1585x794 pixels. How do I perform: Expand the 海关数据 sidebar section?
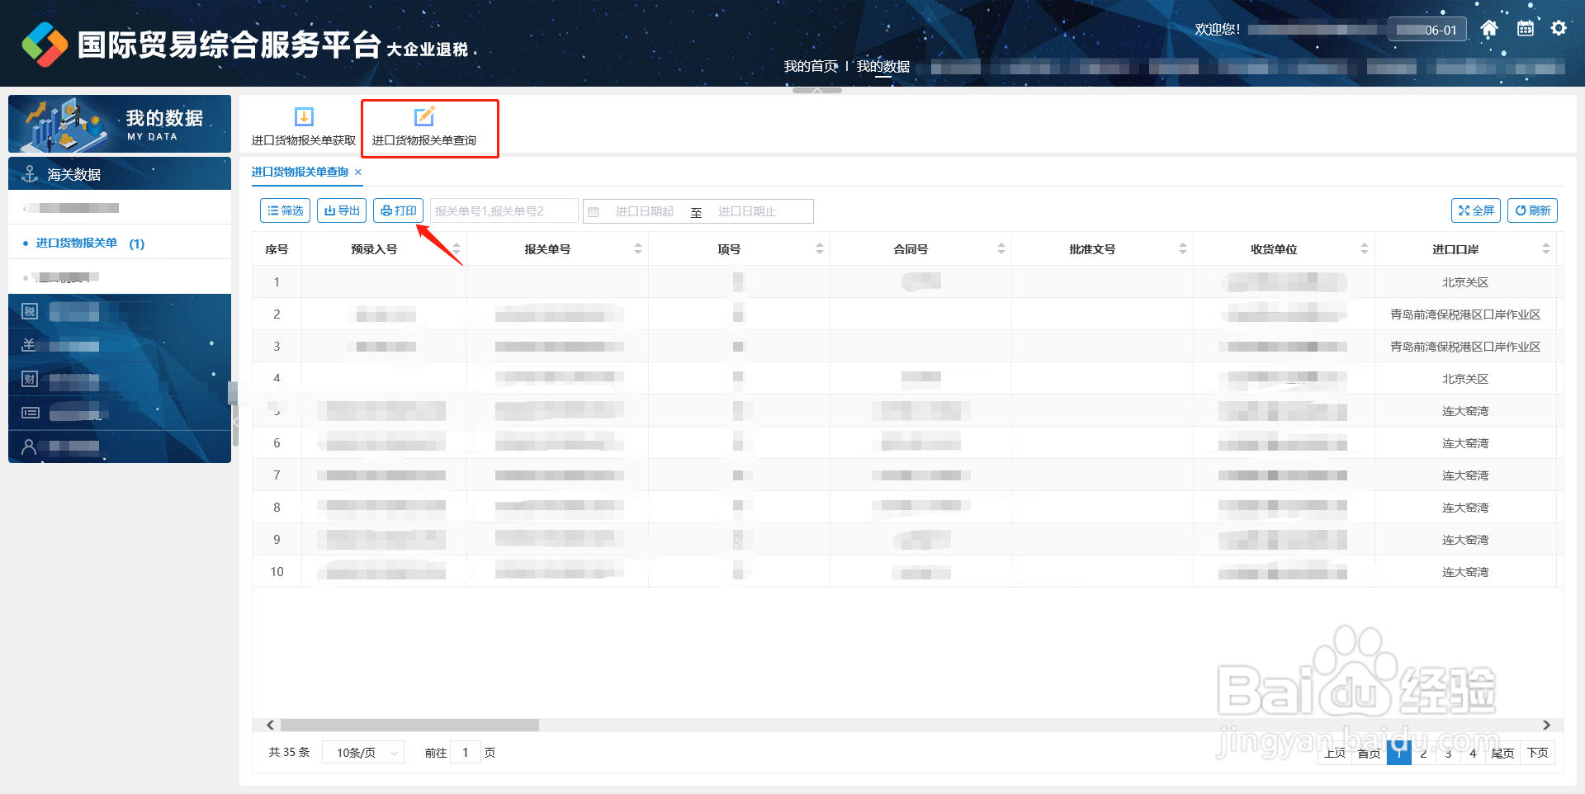tap(120, 174)
